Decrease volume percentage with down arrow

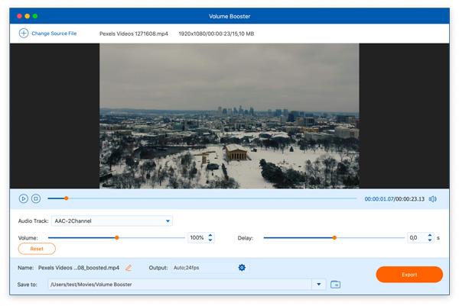click(x=211, y=240)
